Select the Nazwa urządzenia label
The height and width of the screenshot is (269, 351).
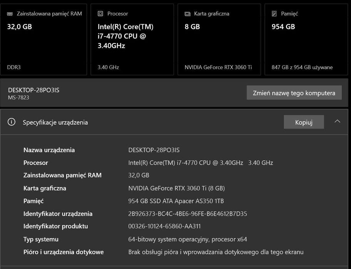(49, 150)
